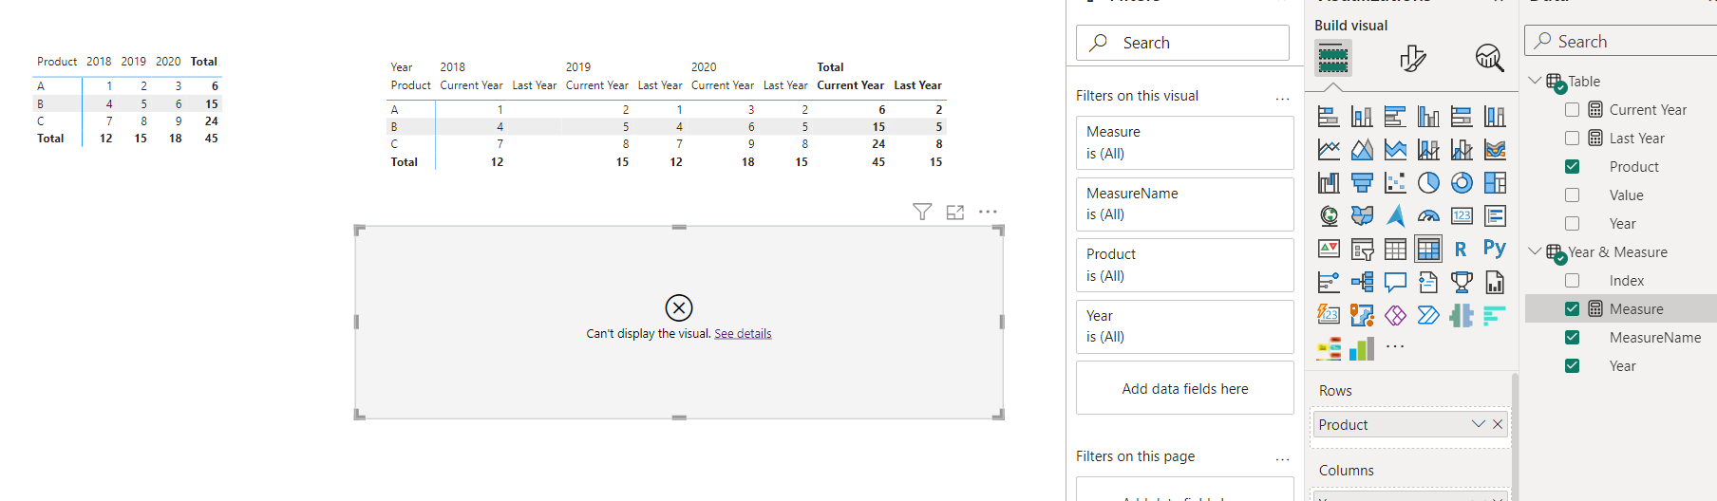Select the pie chart visual
Screen dimensions: 1717x501
coord(1428,183)
